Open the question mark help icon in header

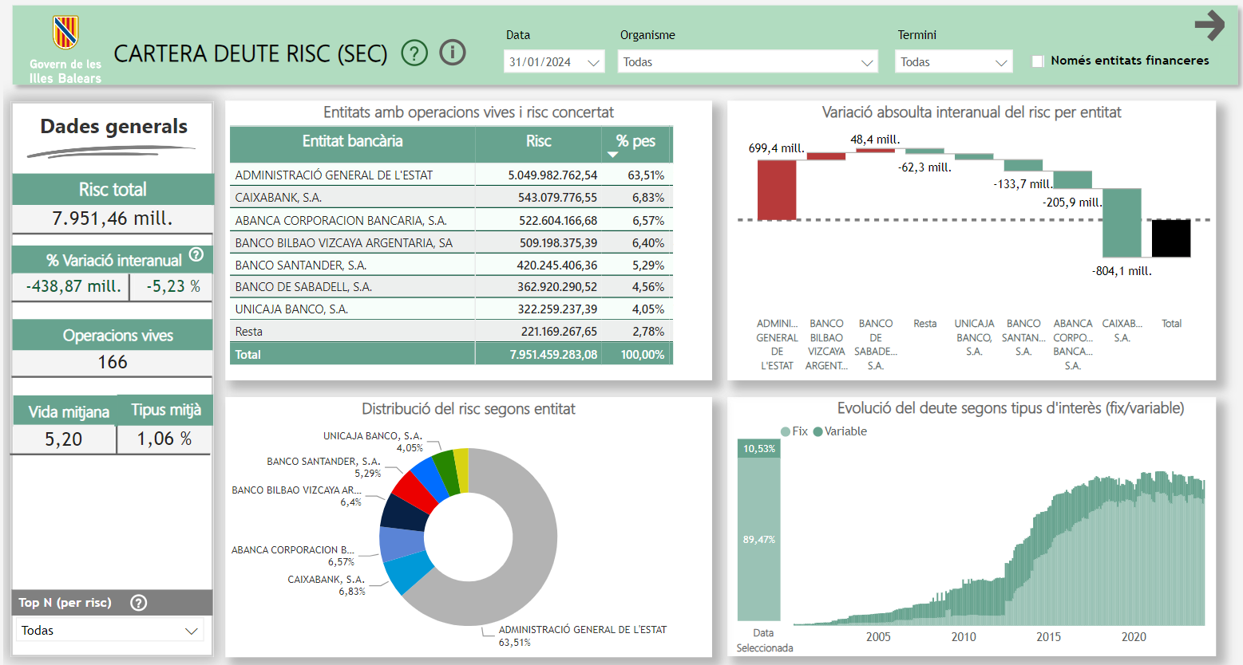pyautogui.click(x=414, y=53)
